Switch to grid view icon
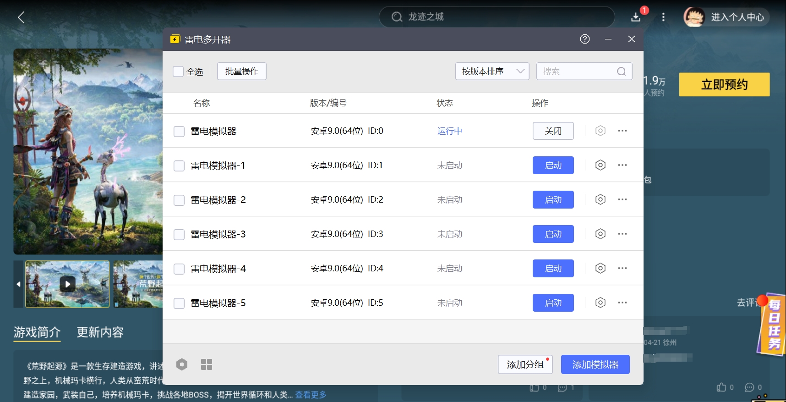The height and width of the screenshot is (402, 786). (207, 364)
